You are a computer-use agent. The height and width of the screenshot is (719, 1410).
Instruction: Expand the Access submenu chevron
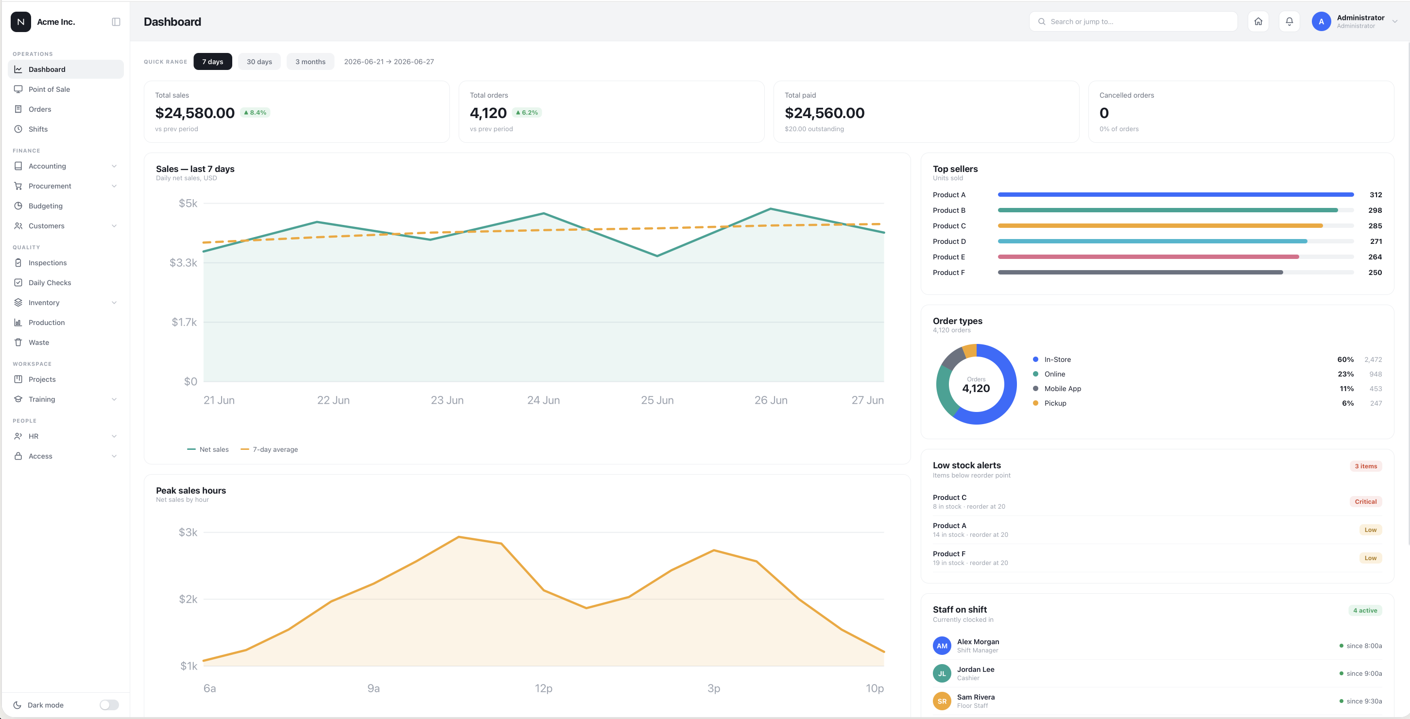[114, 456]
